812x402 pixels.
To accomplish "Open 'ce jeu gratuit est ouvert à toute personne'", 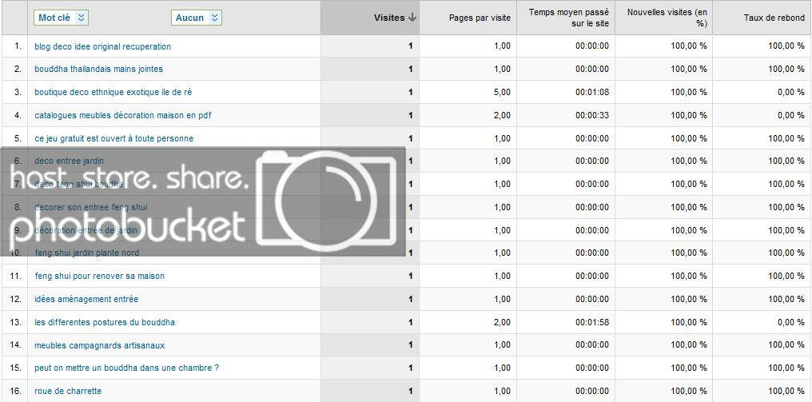I will (114, 139).
